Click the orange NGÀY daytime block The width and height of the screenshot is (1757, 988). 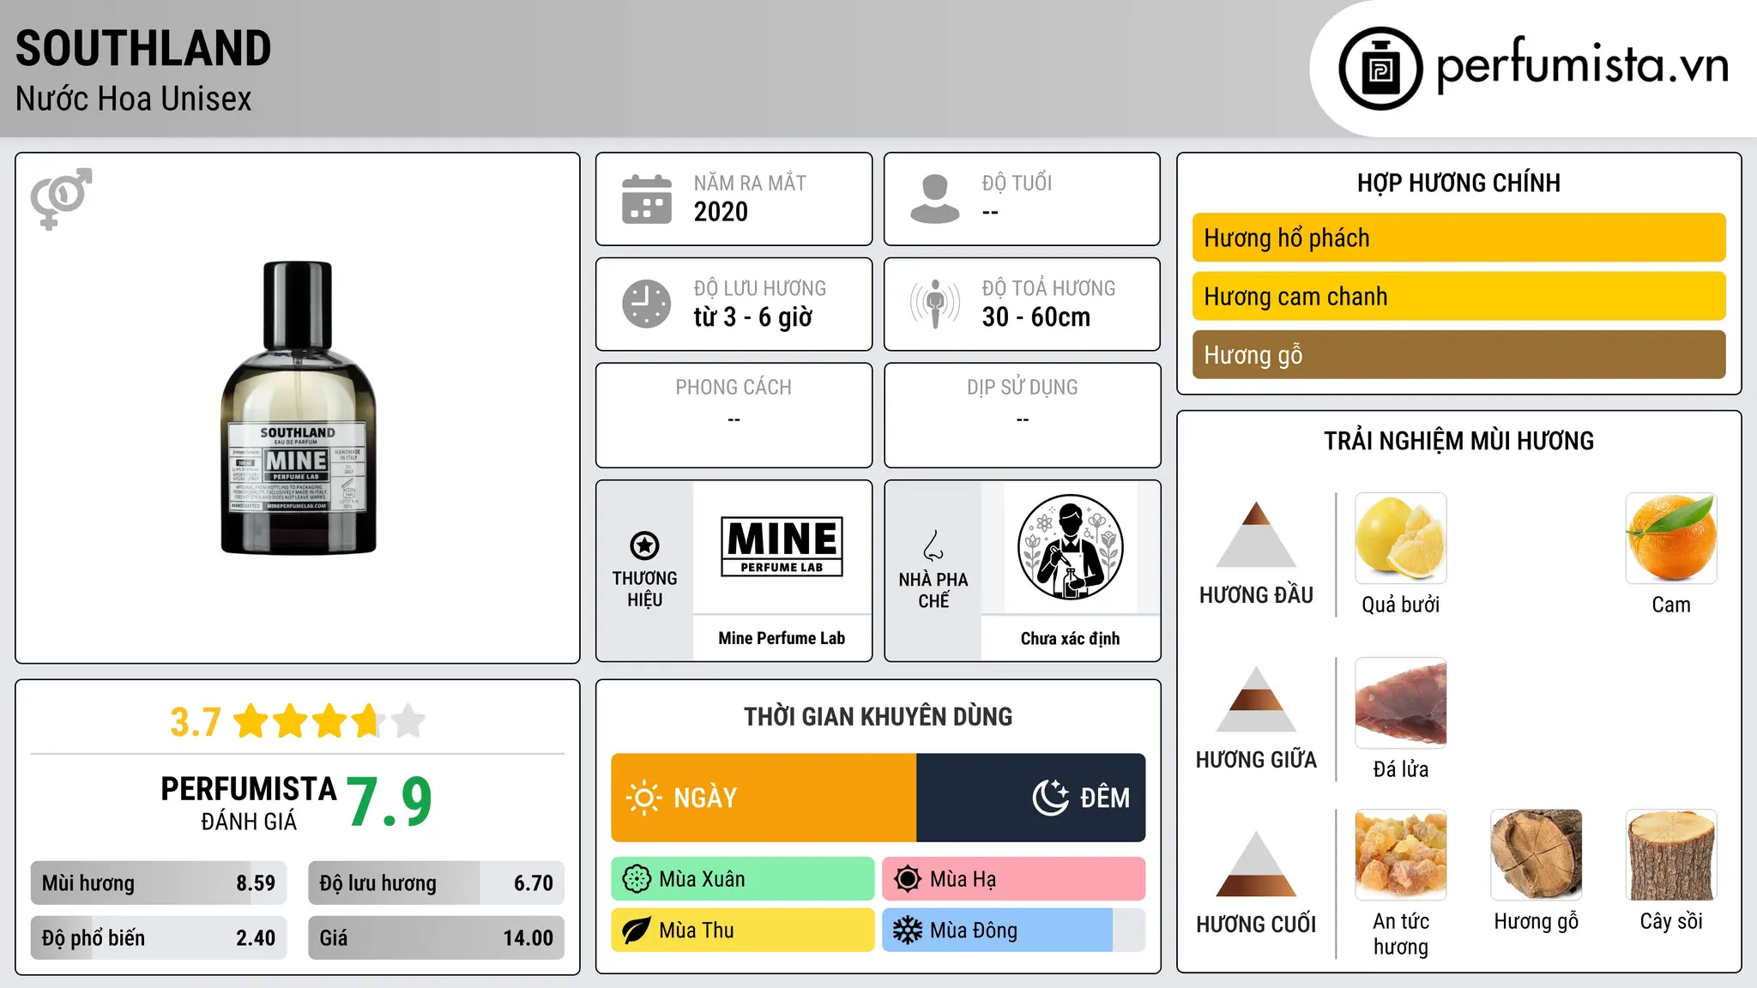click(764, 798)
